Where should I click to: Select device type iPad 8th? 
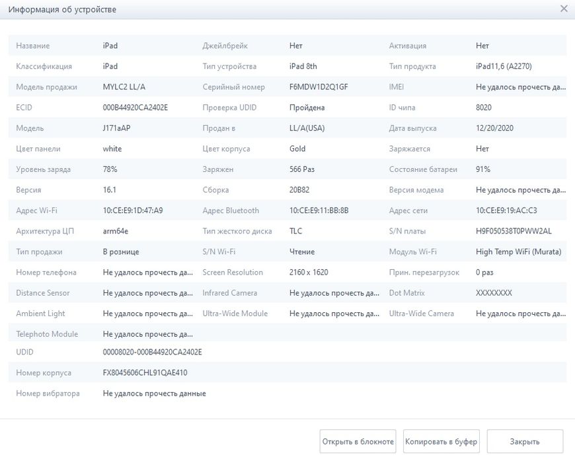[303, 66]
